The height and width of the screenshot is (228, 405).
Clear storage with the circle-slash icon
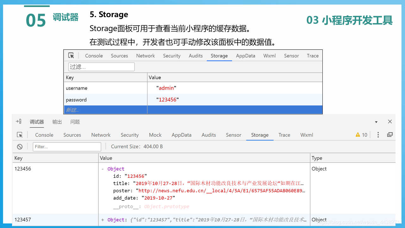(x=20, y=147)
